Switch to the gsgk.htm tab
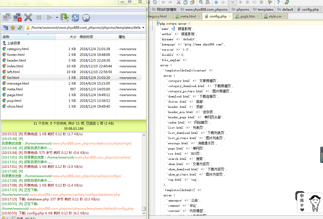323x219 pixels. pyautogui.click(x=247, y=16)
